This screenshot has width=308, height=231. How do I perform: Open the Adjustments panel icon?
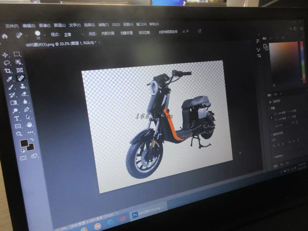coord(259,56)
